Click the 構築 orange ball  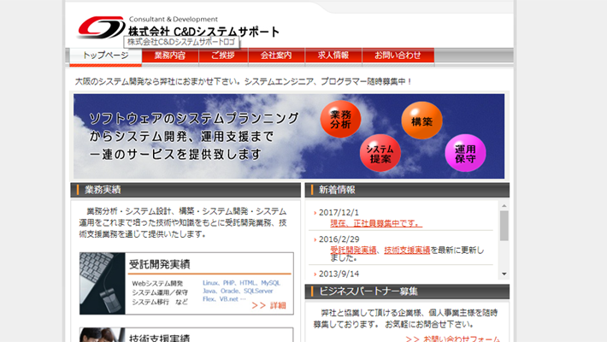(422, 121)
